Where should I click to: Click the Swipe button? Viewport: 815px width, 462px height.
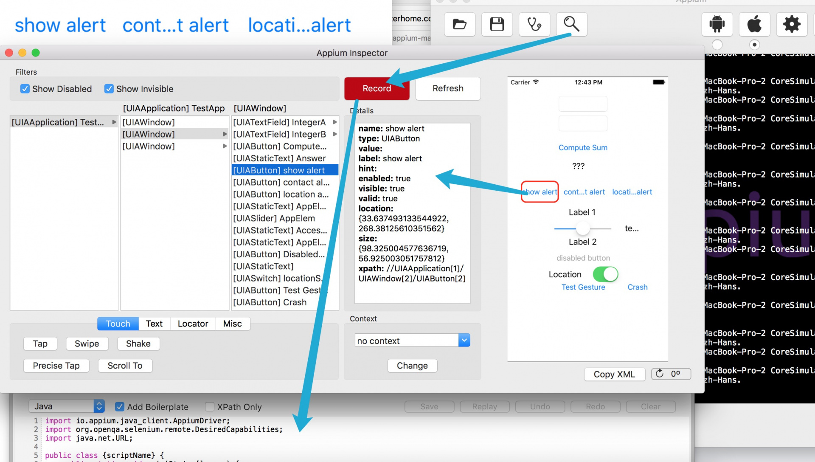pos(87,344)
